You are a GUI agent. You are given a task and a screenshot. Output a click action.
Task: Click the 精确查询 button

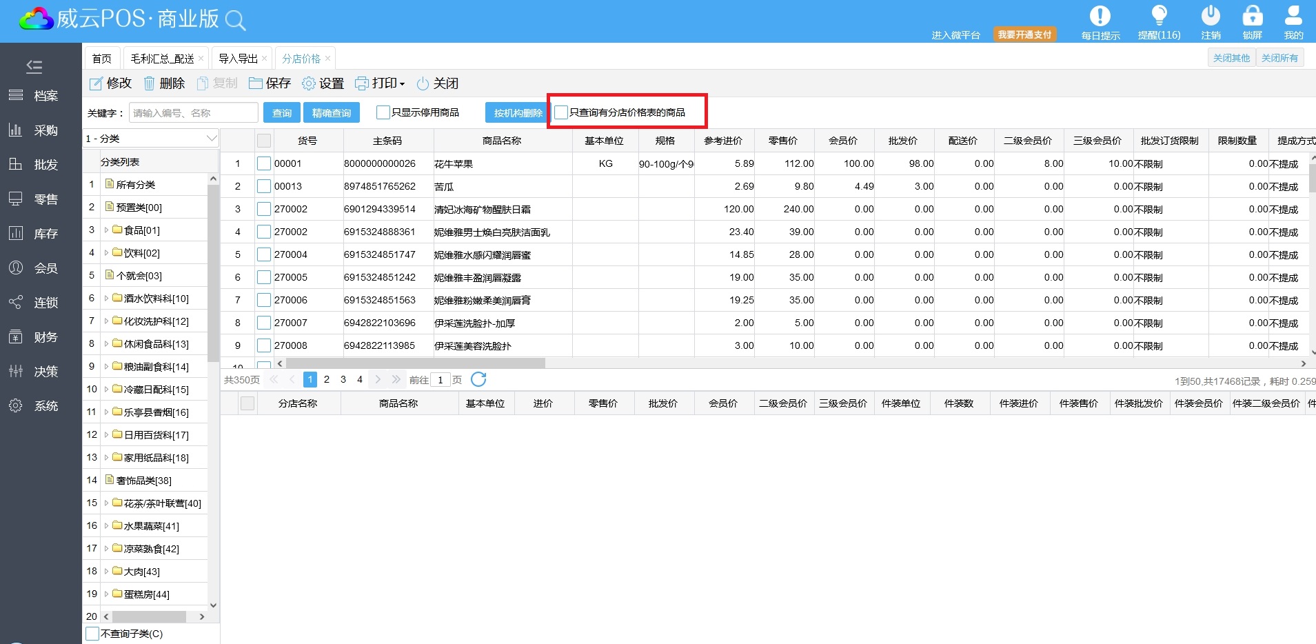pos(331,113)
